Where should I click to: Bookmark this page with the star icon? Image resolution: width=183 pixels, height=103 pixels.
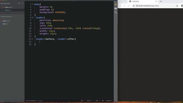(177, 6)
